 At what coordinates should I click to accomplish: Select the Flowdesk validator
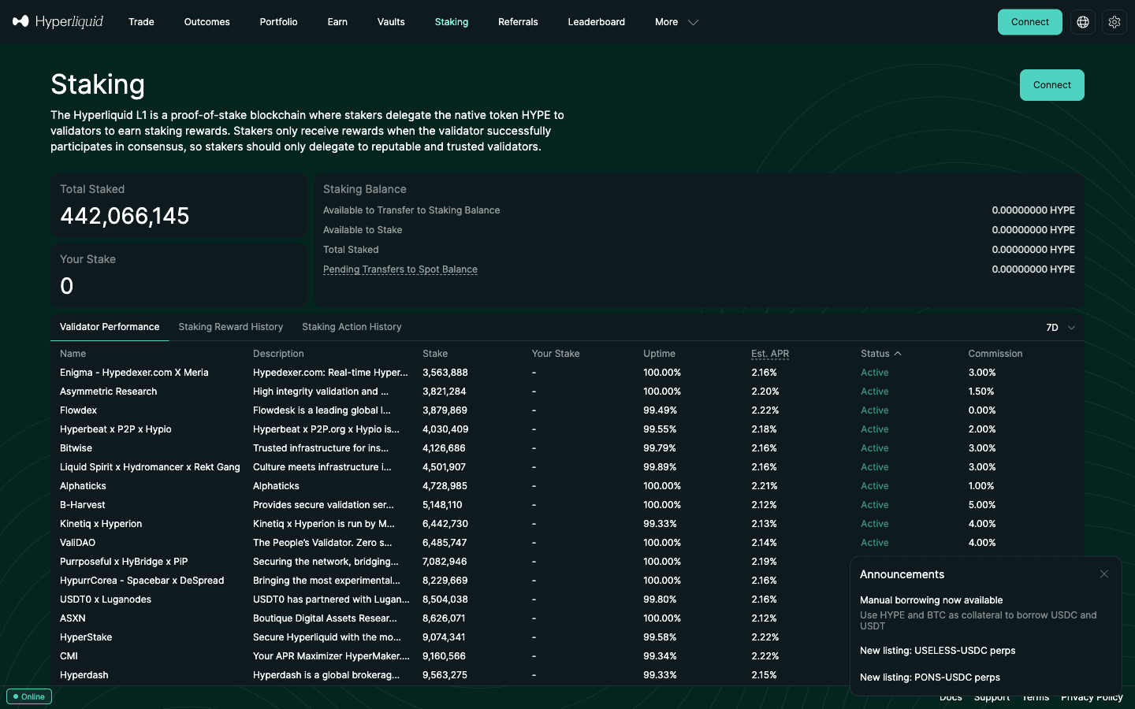point(567,410)
